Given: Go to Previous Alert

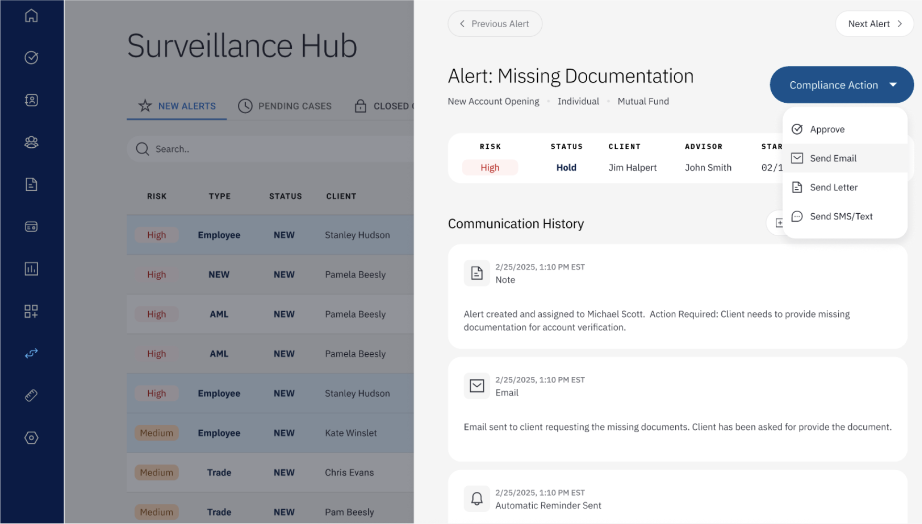Looking at the screenshot, I should point(495,24).
